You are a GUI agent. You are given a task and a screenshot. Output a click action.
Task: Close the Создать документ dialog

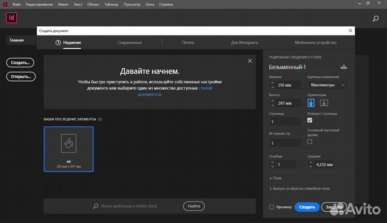[x=350, y=31]
